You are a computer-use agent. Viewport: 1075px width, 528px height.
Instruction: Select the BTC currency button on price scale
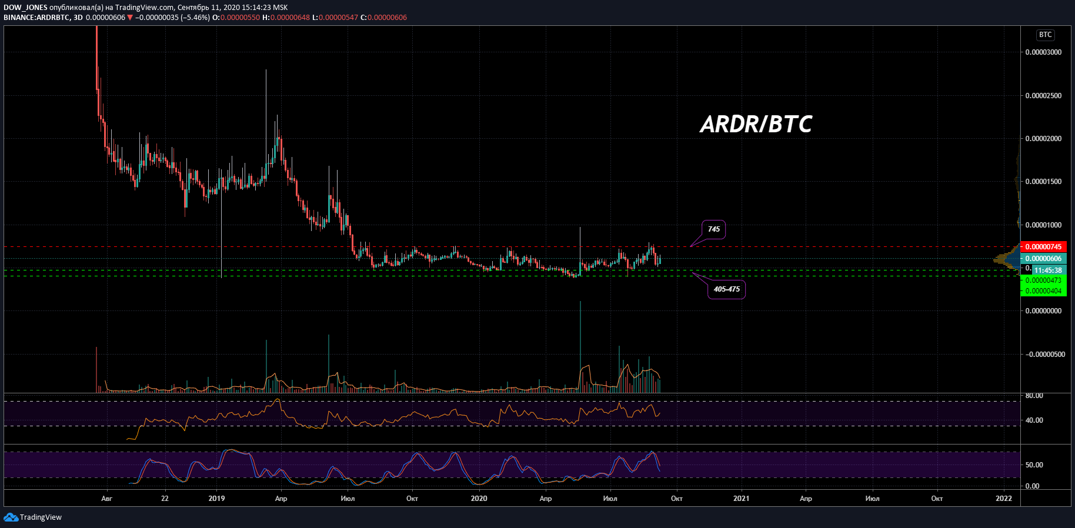pyautogui.click(x=1045, y=35)
